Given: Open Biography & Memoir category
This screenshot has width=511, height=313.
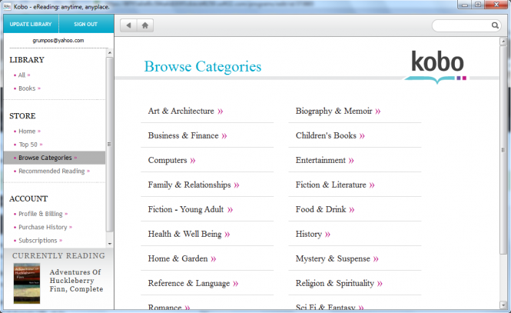Looking at the screenshot, I should coord(338,112).
